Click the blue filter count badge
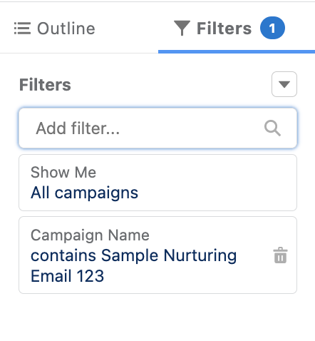 272,28
